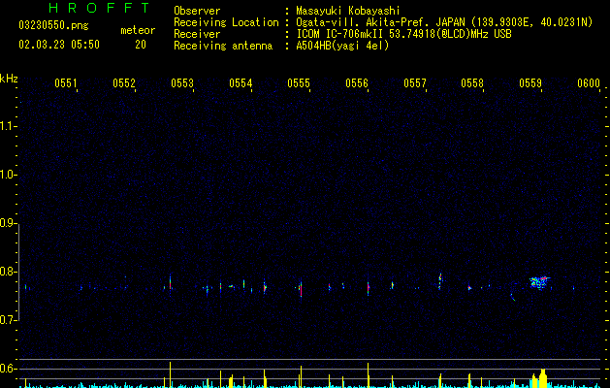The image size is (610, 388).
Task: Click the 1.0 kHz axis label
Action: (x=8, y=175)
